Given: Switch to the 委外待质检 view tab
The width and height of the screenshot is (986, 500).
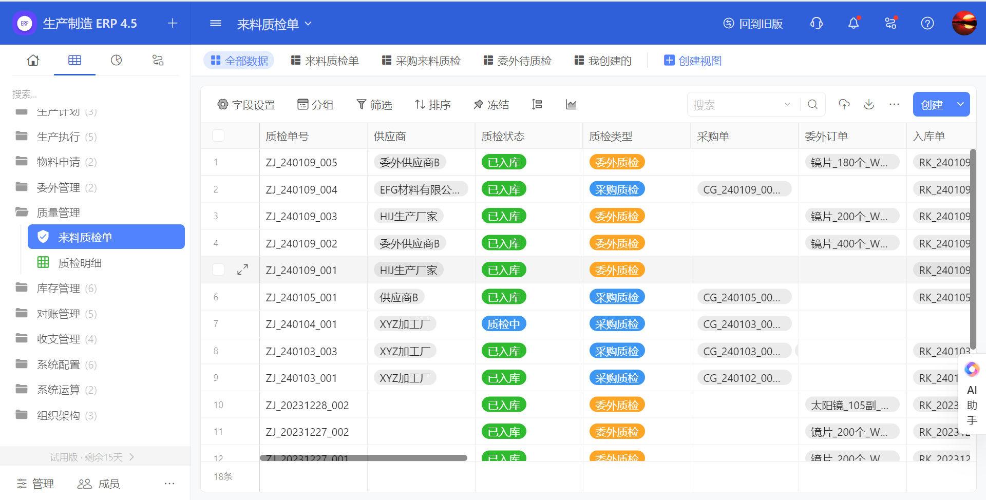Looking at the screenshot, I should (517, 61).
